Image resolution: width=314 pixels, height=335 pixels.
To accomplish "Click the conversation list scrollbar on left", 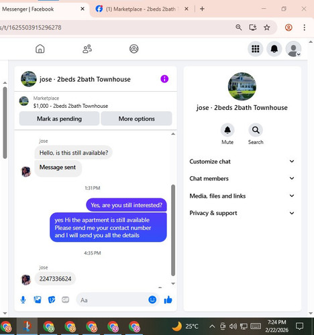I will (x=5, y=123).
